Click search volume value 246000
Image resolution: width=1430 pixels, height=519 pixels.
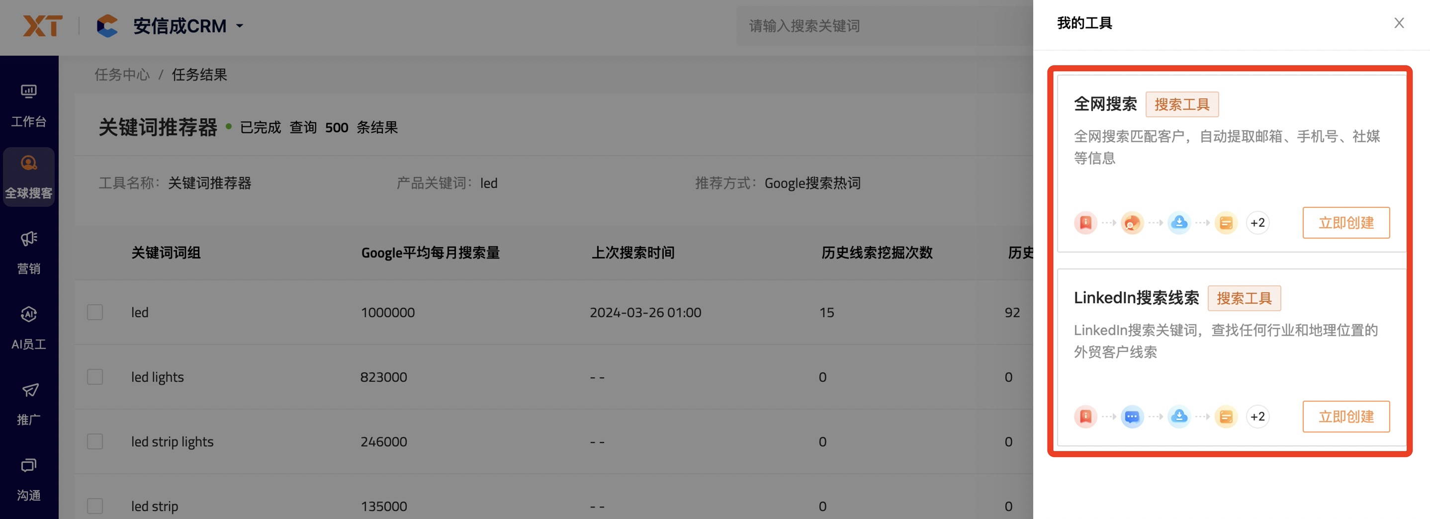click(x=383, y=441)
